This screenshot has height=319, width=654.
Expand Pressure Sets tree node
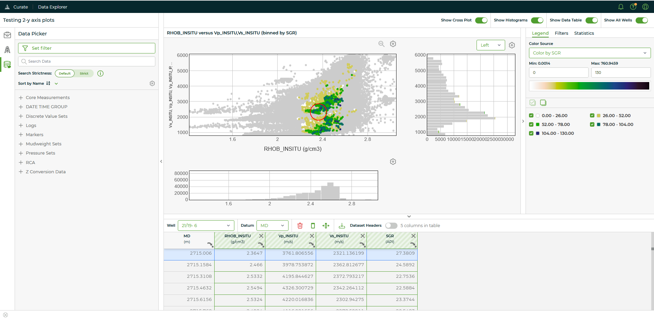pos(21,153)
